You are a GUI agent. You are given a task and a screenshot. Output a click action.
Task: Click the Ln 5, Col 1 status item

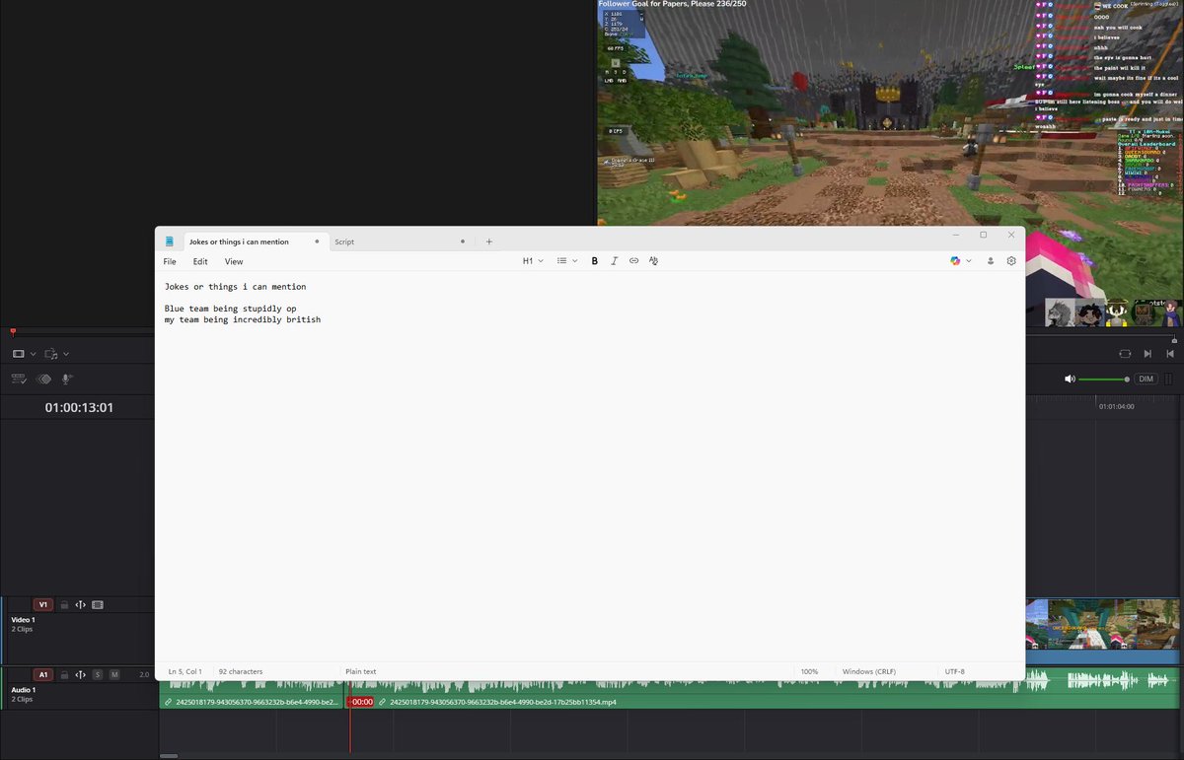(x=184, y=671)
